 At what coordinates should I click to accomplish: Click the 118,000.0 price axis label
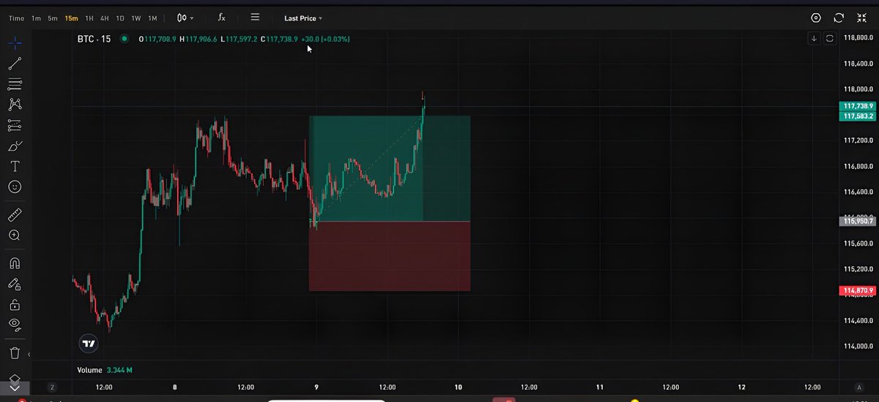tap(858, 89)
